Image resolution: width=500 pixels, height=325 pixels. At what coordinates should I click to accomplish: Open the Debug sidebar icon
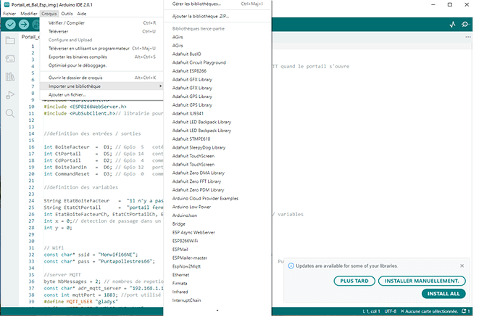coord(11,95)
